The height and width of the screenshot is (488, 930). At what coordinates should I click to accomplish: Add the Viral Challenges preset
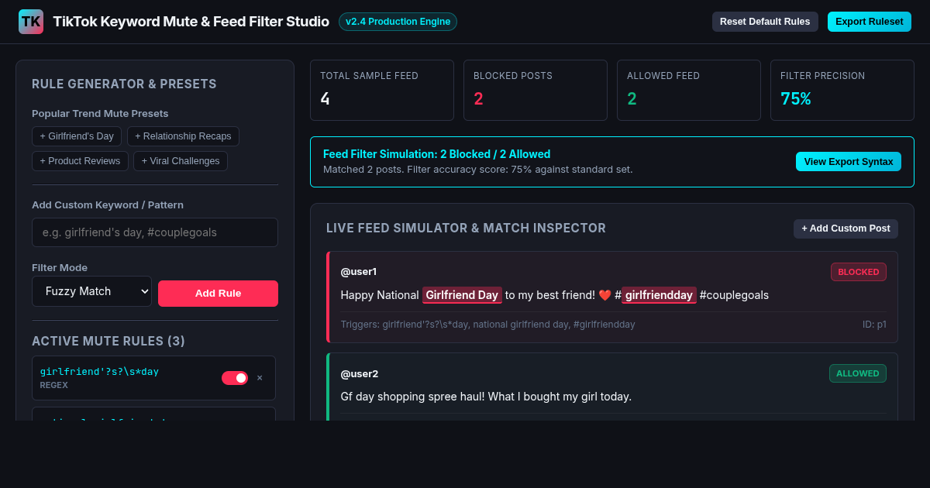point(181,161)
